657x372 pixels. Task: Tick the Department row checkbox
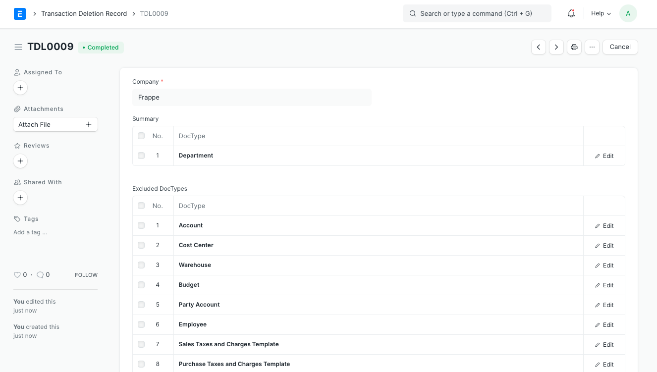click(141, 156)
